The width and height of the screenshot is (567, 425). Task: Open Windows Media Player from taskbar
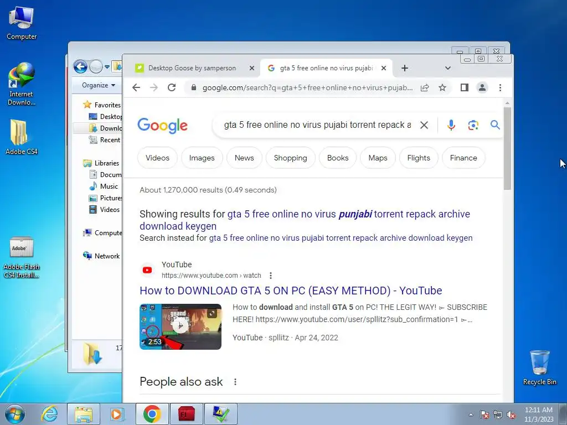tap(116, 414)
